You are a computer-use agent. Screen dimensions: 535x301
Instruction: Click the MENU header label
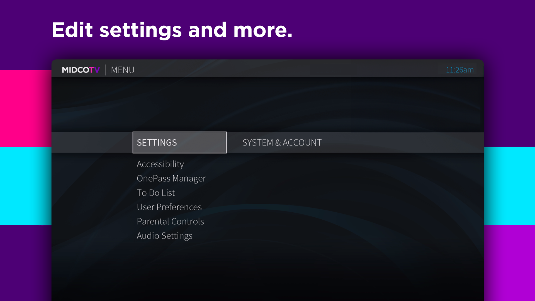(x=122, y=70)
